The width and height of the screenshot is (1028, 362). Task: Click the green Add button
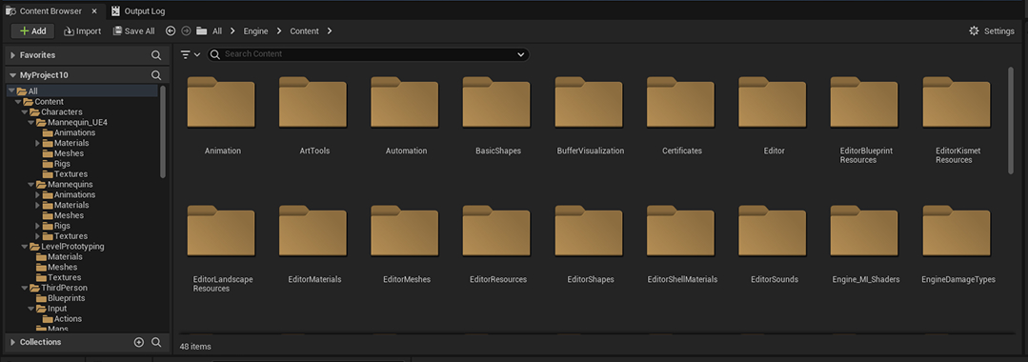point(32,30)
